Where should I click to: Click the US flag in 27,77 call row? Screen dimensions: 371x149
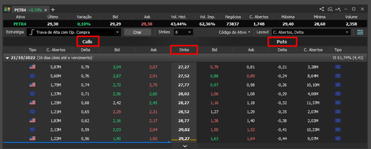pos(32,85)
